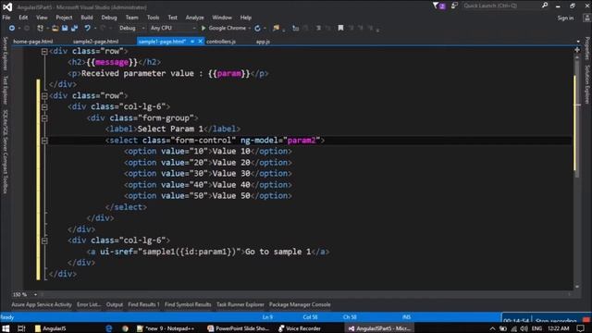The image size is (592, 333).
Task: Save the current file with Save icon
Action: [x=65, y=29]
